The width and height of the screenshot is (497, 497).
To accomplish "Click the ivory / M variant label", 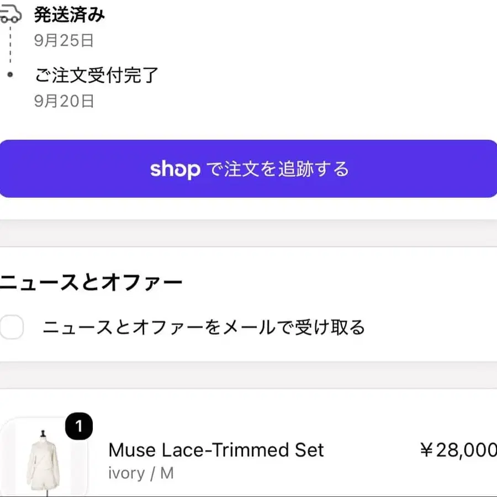I will (x=141, y=473).
